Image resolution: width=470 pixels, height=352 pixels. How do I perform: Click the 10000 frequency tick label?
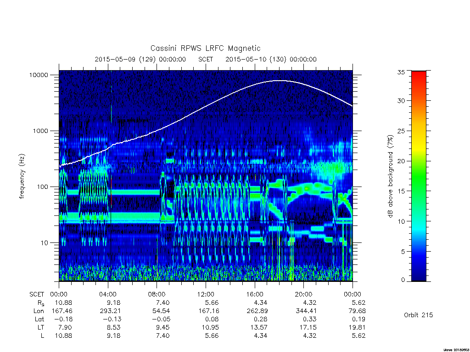(39, 75)
